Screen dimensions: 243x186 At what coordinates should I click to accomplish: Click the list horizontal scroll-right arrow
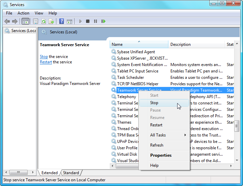[231, 166]
